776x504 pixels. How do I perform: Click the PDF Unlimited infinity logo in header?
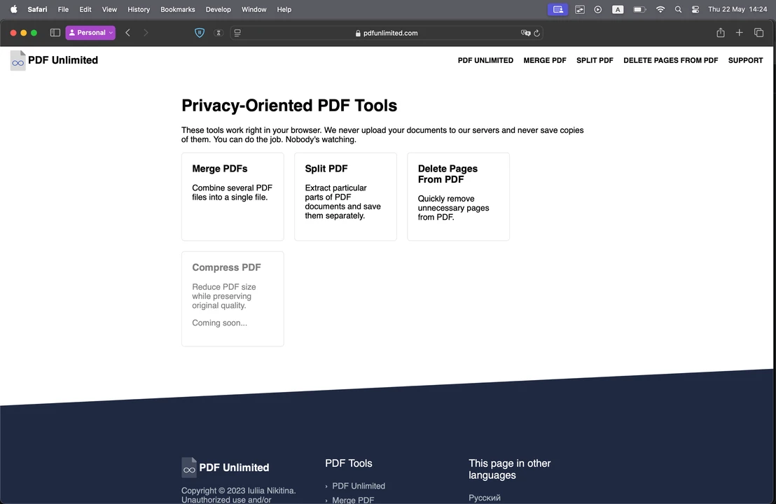tap(18, 60)
